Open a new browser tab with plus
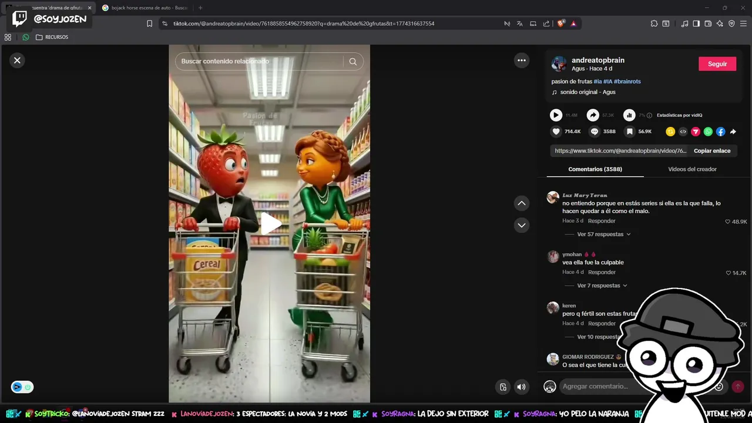 click(x=200, y=8)
